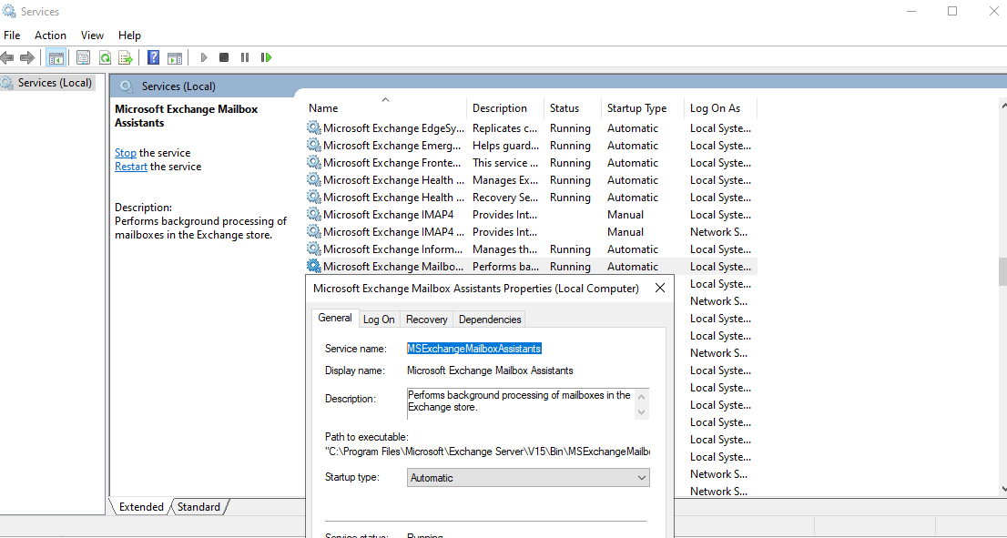Click the highlighted Service name field

click(x=474, y=348)
